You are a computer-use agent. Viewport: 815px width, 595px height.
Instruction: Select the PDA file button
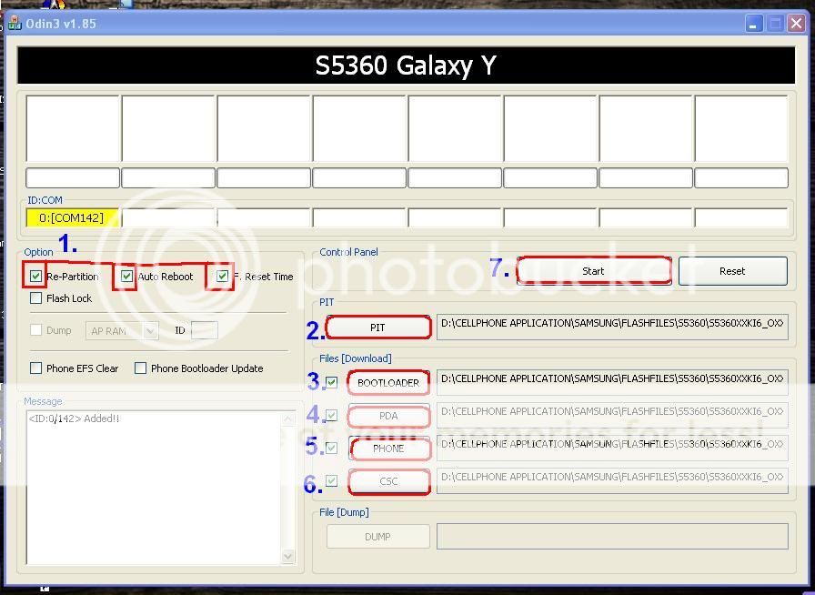coord(388,416)
